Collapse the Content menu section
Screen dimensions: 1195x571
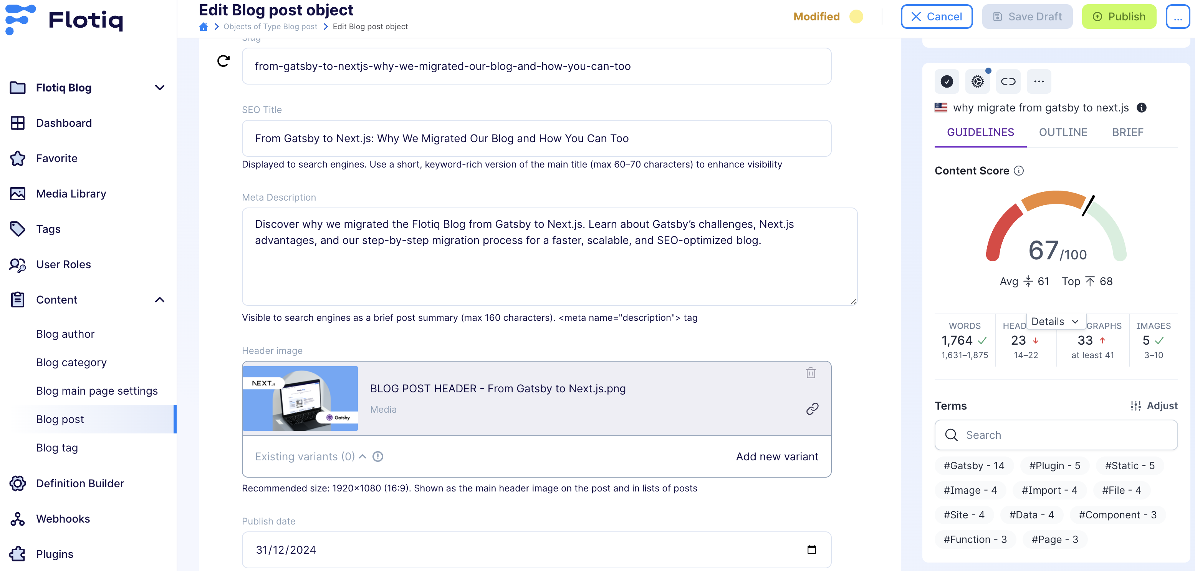[160, 300]
